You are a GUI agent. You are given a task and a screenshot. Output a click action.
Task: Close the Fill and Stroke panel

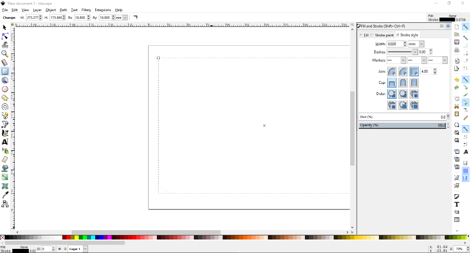pos(448,26)
